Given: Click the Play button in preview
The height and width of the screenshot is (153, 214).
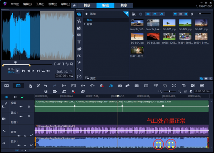Looking at the screenshot, I should (18, 71).
